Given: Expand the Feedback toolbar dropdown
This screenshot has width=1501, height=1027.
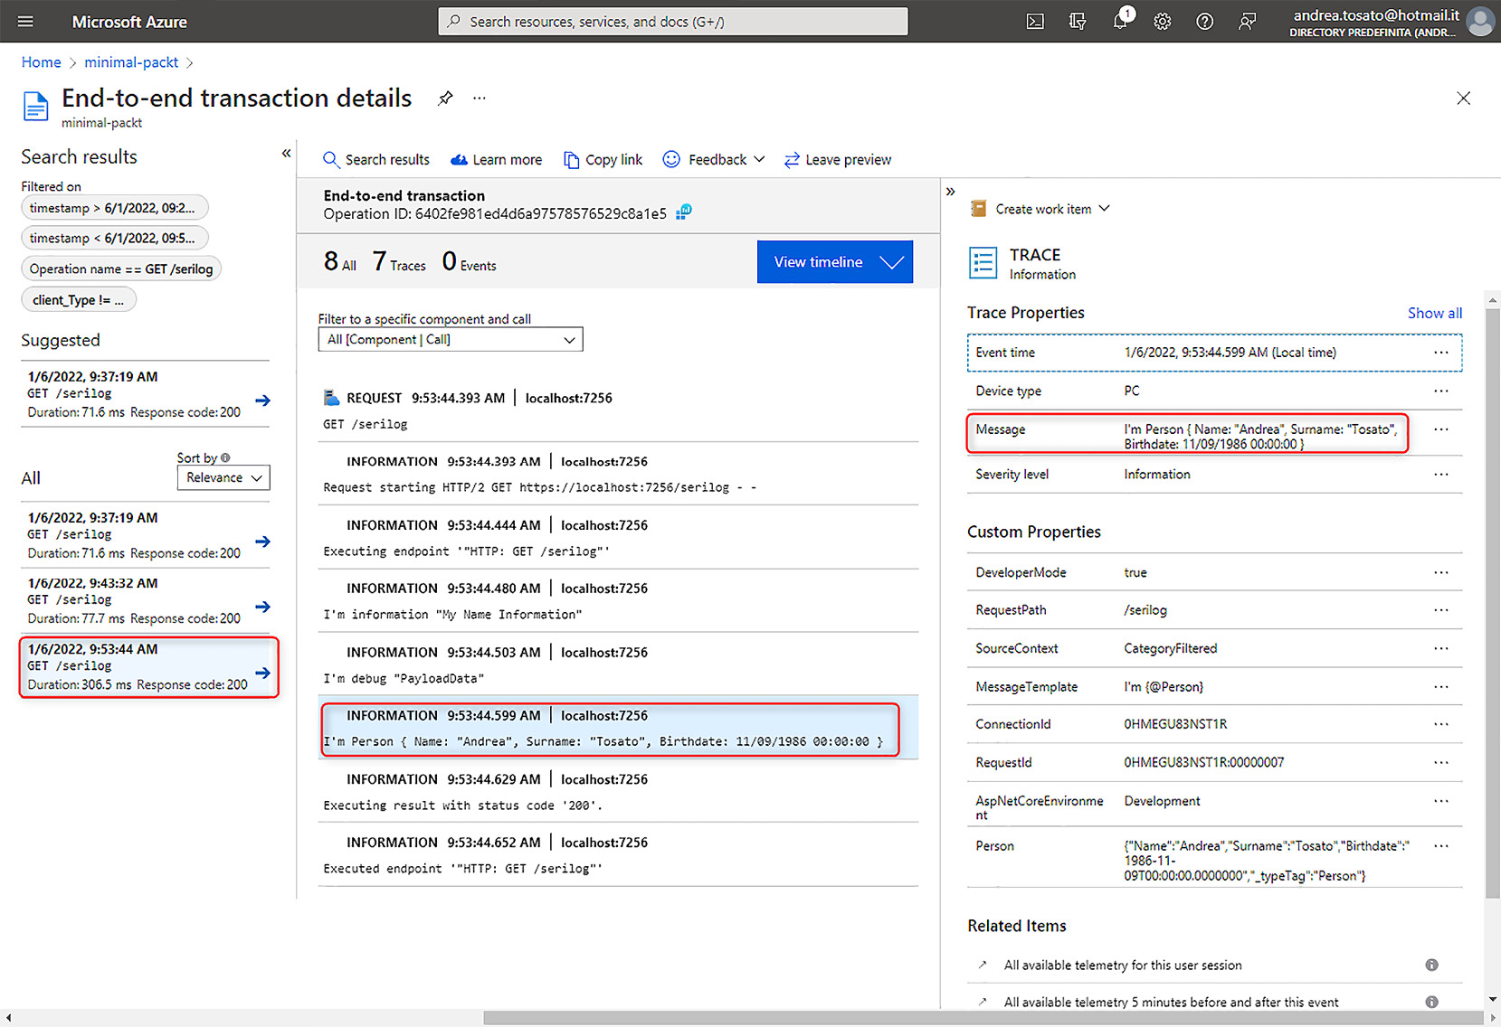Looking at the screenshot, I should pyautogui.click(x=714, y=159).
